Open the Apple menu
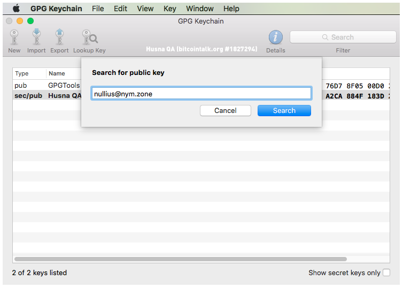 click(17, 9)
